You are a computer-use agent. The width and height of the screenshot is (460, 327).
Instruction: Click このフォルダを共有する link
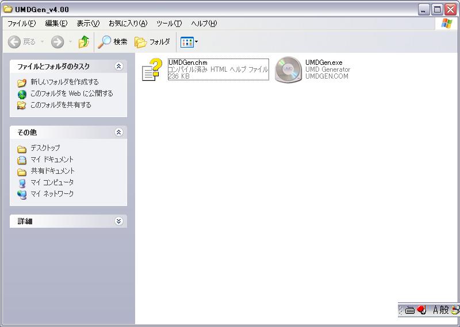coord(61,105)
